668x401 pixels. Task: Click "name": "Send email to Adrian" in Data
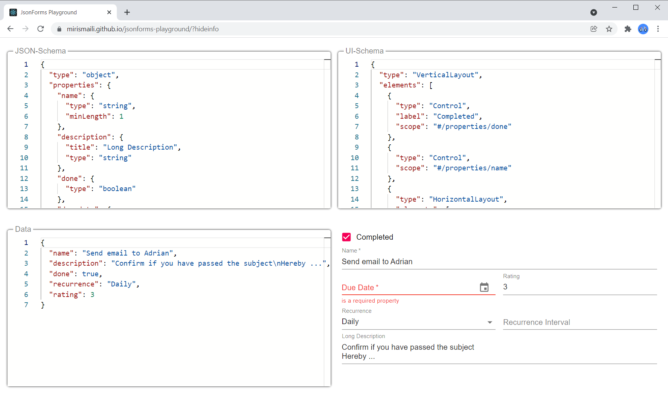coord(113,253)
